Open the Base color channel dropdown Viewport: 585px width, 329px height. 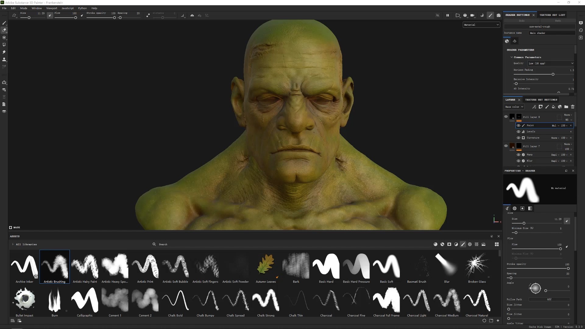point(514,107)
